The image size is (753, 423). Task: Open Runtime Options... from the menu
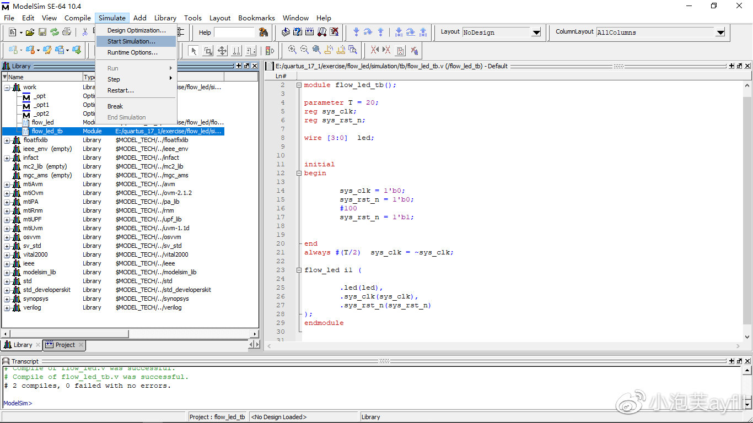coord(136,52)
